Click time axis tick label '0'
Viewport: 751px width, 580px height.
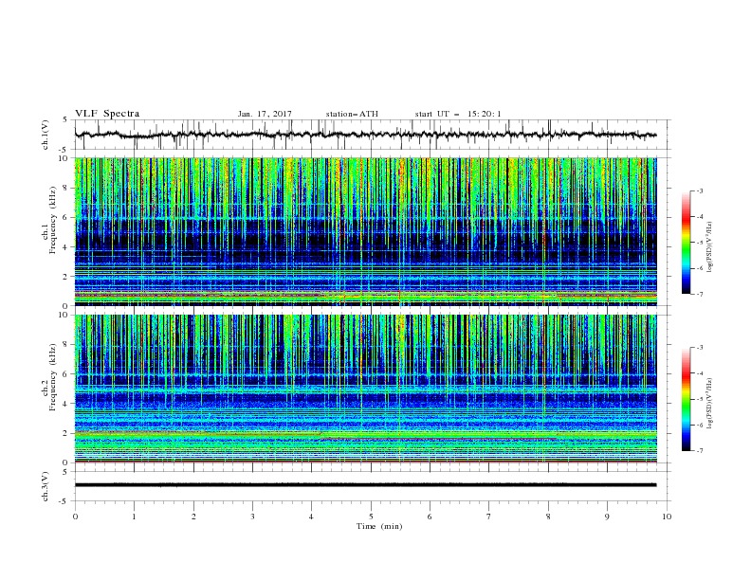pos(75,517)
